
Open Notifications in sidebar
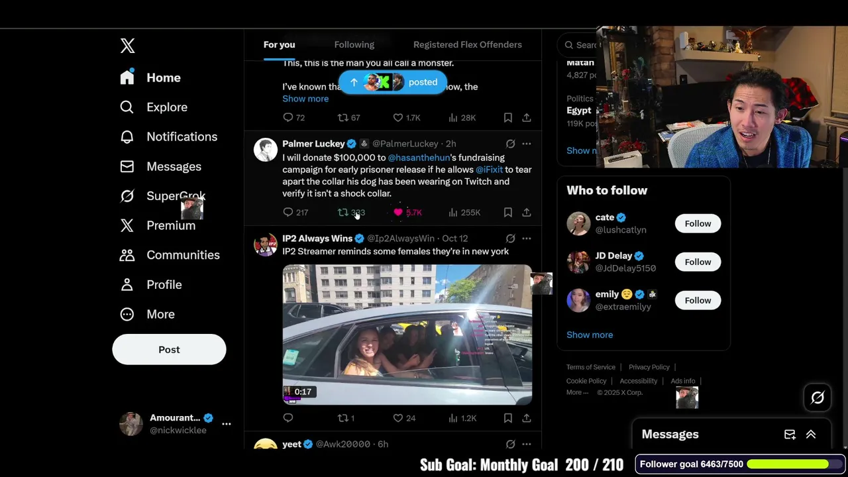tap(168, 136)
